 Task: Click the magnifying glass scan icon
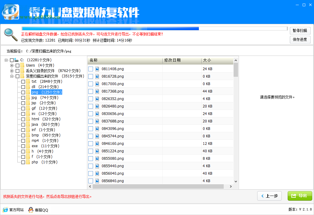[x=10, y=34]
